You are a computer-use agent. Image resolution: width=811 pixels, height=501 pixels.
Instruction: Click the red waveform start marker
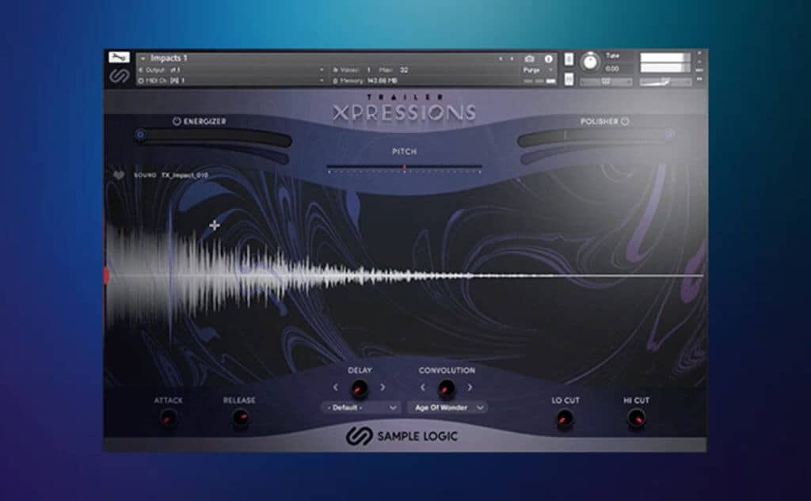point(107,275)
